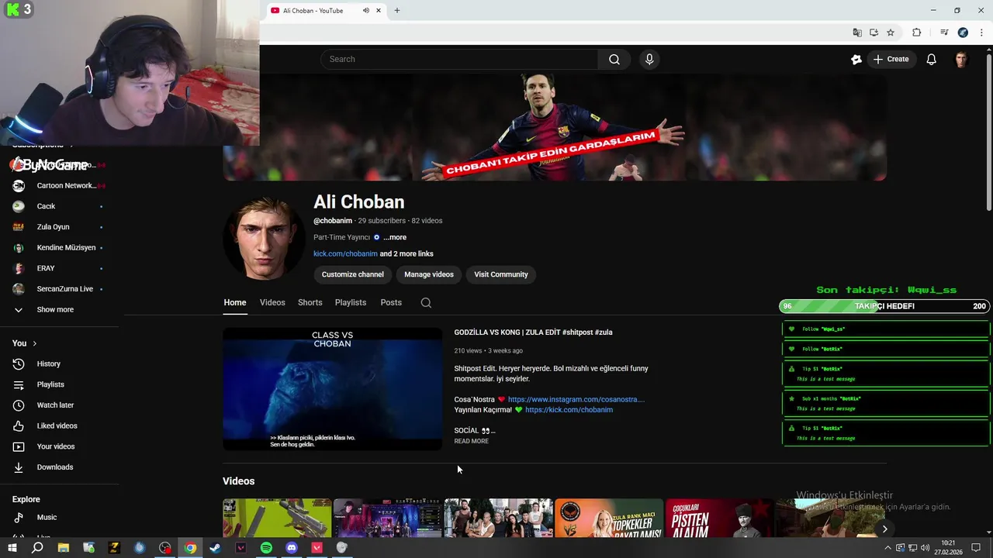Open Downloads in sidebar

click(54, 467)
